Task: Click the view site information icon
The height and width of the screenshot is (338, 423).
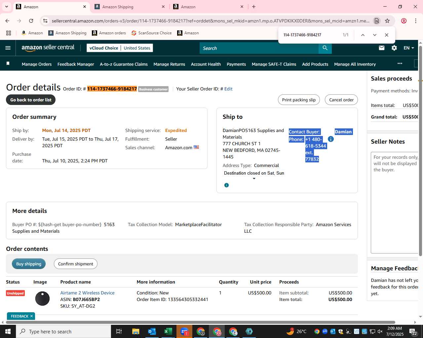Action: [x=45, y=21]
